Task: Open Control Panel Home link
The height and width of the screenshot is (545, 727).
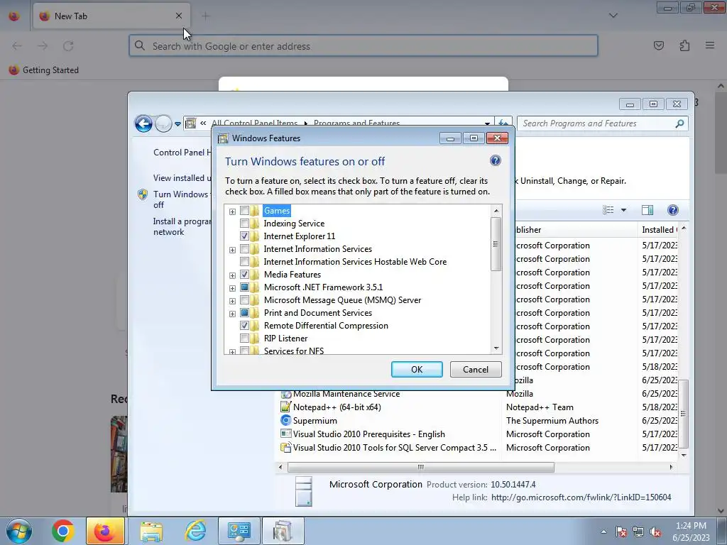Action: 181,153
